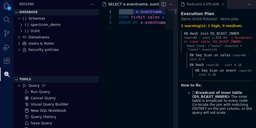Click the Users & Roles people icon
The width and height of the screenshot is (256, 128).
click(24, 44)
